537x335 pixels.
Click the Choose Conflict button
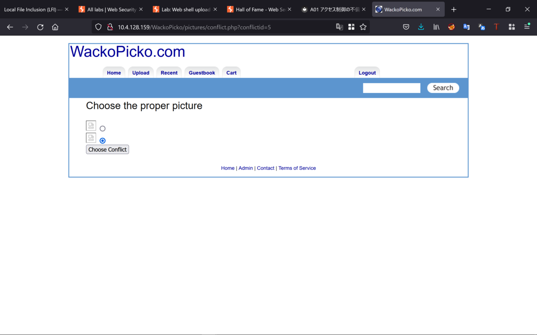(107, 150)
